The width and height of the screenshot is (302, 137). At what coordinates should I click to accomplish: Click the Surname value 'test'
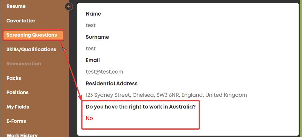90,48
